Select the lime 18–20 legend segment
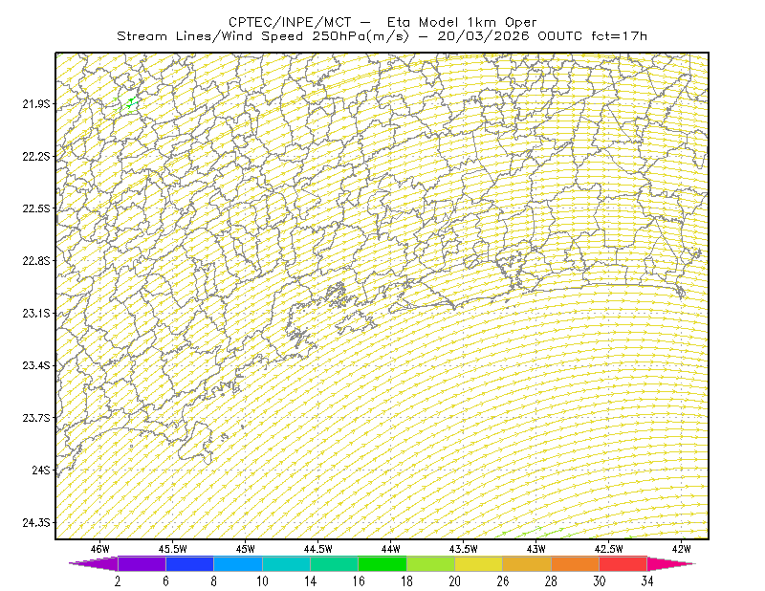Screen dimensions: 765x591 click(431, 563)
